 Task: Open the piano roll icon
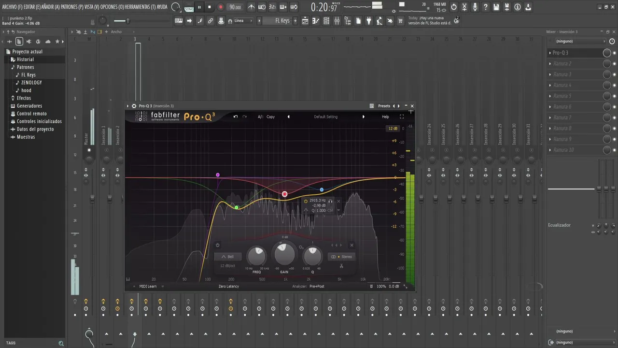tap(316, 21)
